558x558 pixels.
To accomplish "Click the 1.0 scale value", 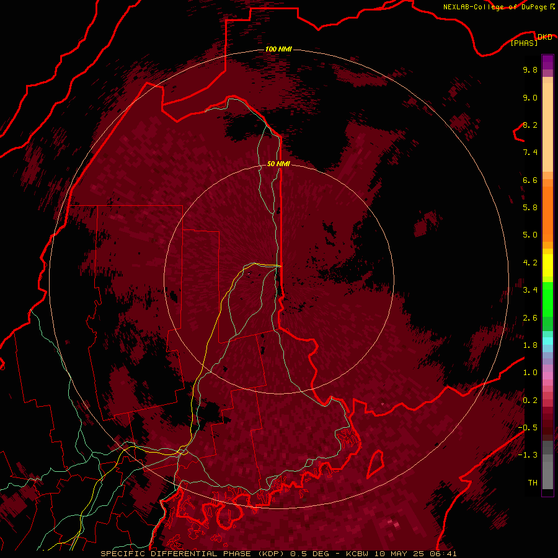I will [530, 373].
